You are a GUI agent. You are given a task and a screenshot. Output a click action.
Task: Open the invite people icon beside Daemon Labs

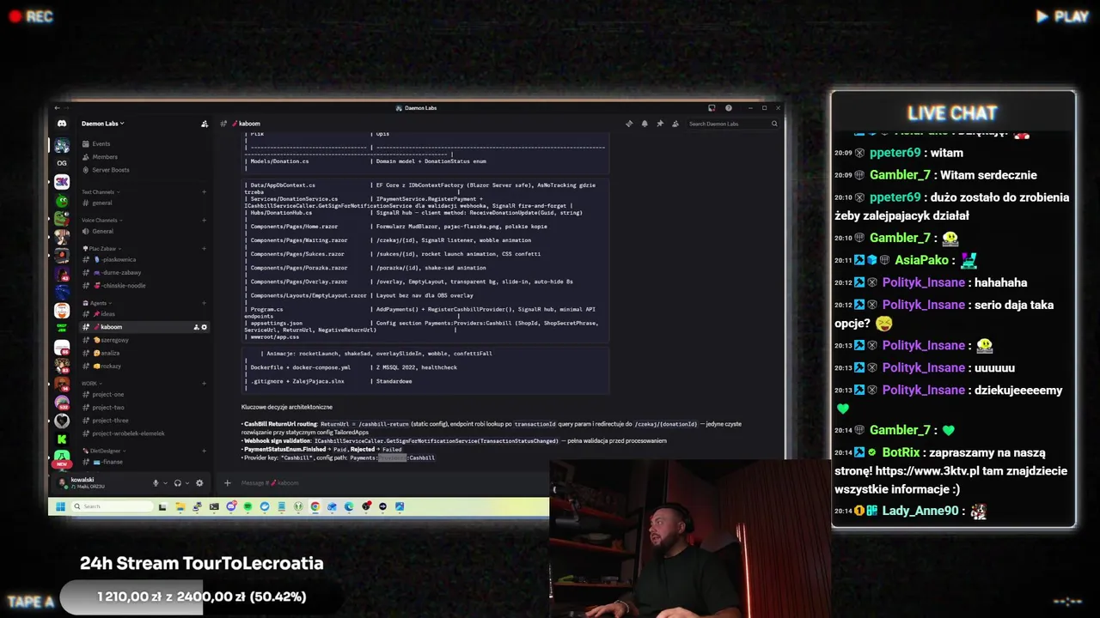[x=205, y=124]
